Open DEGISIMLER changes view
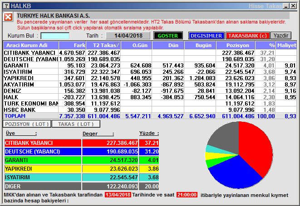300x206 pixels. [x=206, y=36]
